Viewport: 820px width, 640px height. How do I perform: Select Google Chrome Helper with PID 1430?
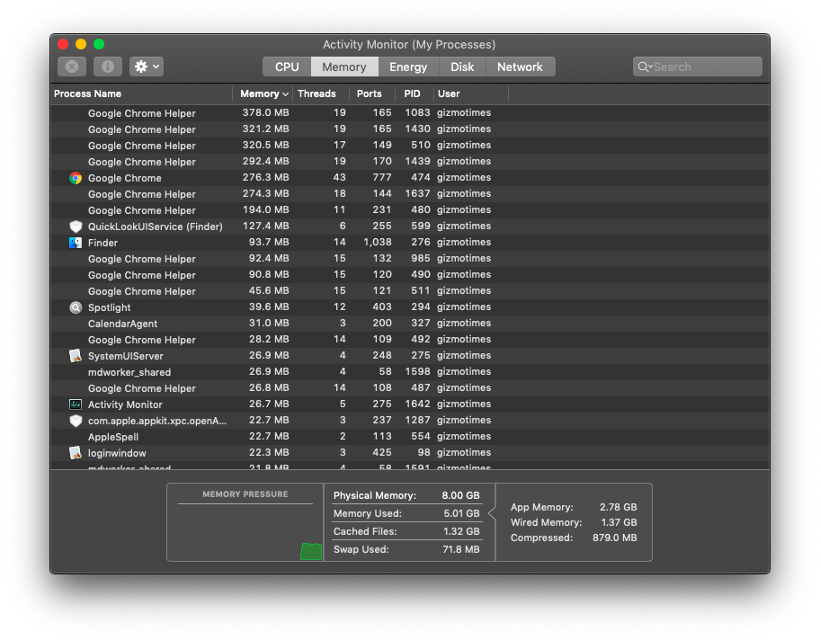click(410, 129)
